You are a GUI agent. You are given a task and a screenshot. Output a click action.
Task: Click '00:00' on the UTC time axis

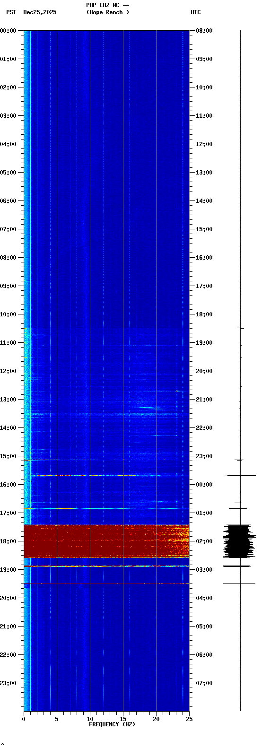click(204, 485)
